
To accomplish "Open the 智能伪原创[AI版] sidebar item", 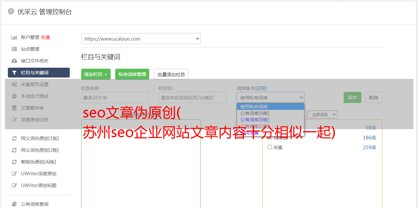I will [x=39, y=162].
